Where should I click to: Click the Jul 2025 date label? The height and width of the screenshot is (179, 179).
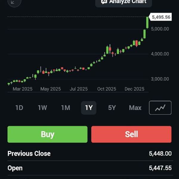pyautogui.click(x=79, y=89)
